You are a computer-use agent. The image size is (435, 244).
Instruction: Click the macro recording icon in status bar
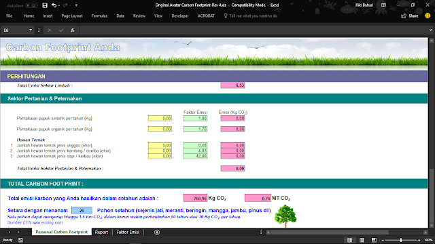[20, 240]
